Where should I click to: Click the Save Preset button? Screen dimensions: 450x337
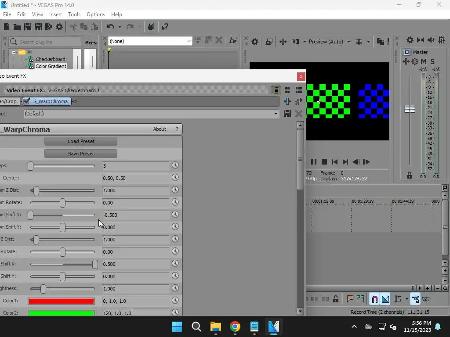81,154
